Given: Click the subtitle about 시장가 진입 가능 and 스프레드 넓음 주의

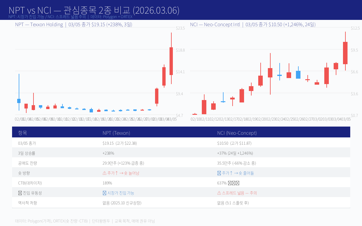Looking at the screenshot, I should tap(70, 17).
